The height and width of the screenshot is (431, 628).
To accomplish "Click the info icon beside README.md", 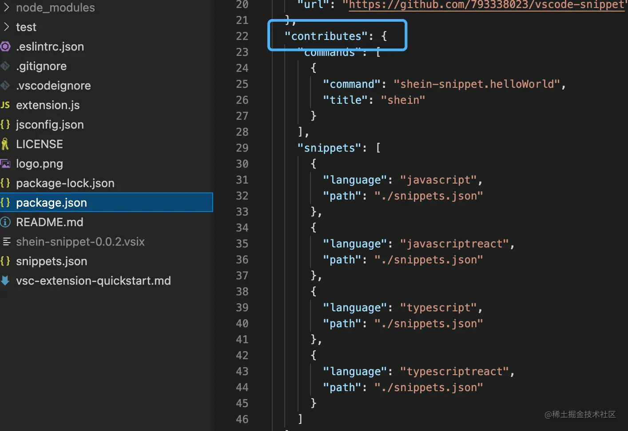I will point(5,222).
